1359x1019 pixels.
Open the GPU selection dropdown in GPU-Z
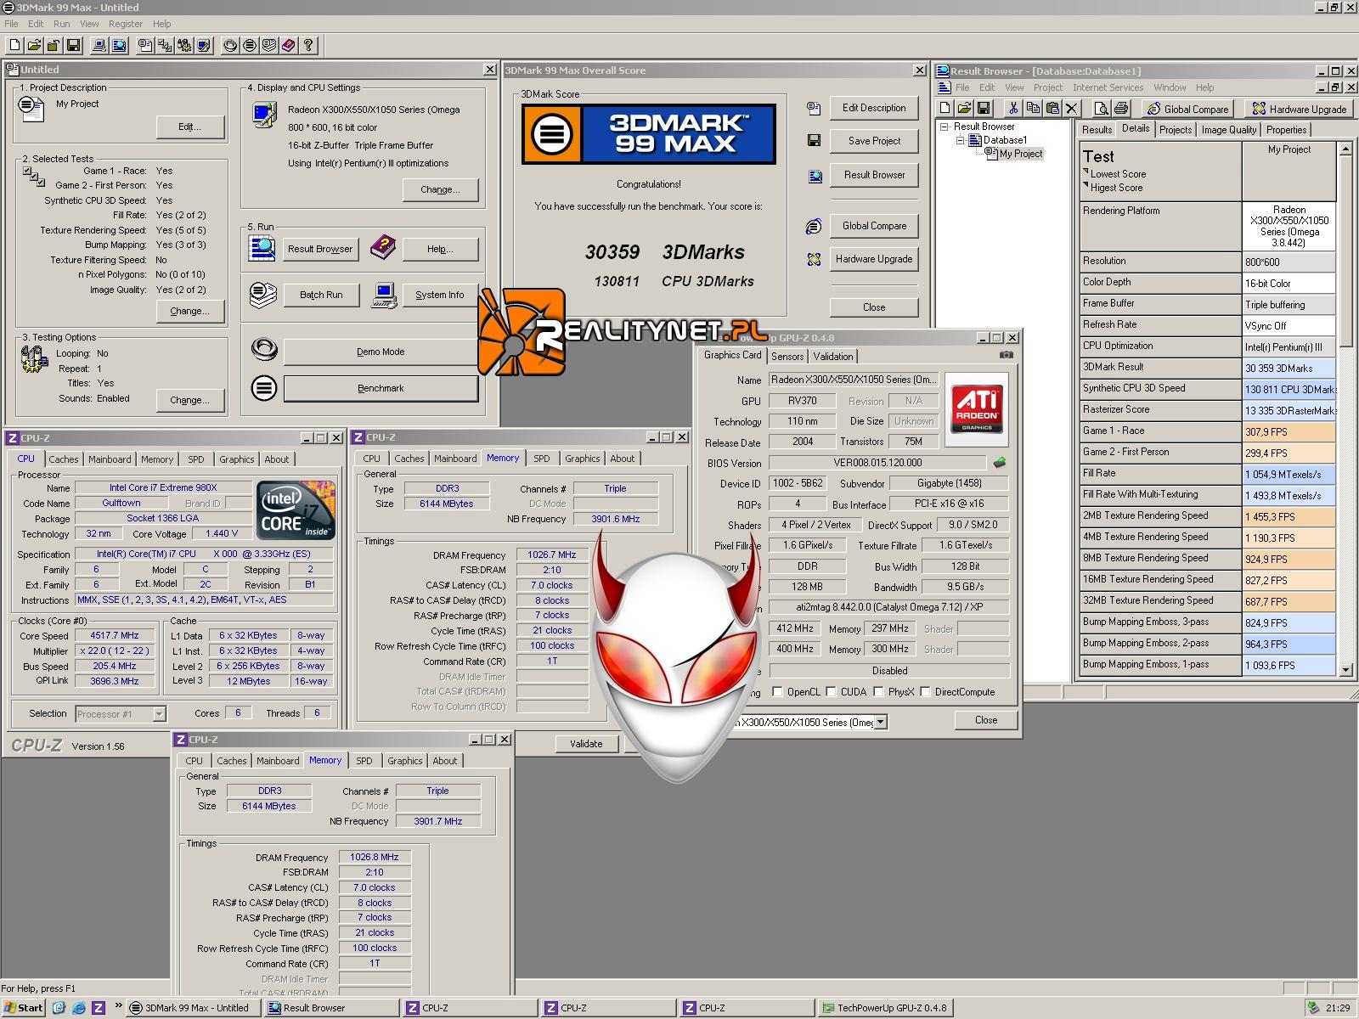[x=880, y=722]
